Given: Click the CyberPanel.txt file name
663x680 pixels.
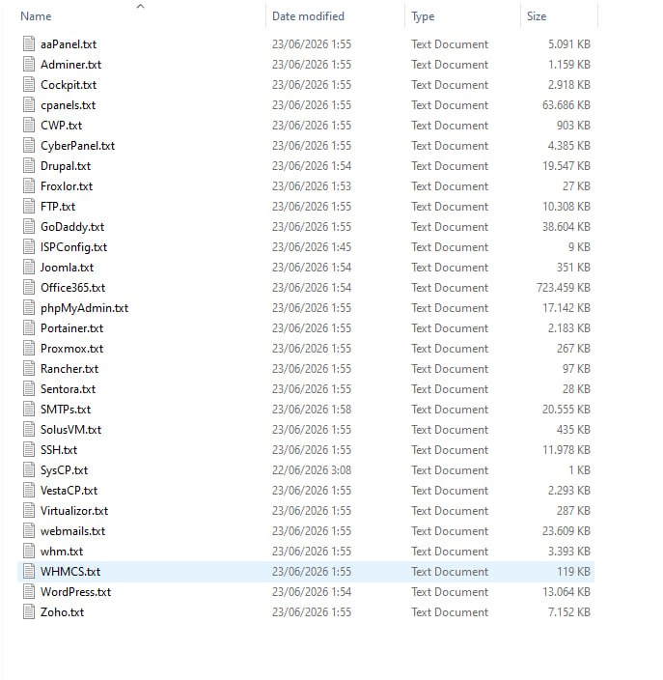Looking at the screenshot, I should 77,145.
